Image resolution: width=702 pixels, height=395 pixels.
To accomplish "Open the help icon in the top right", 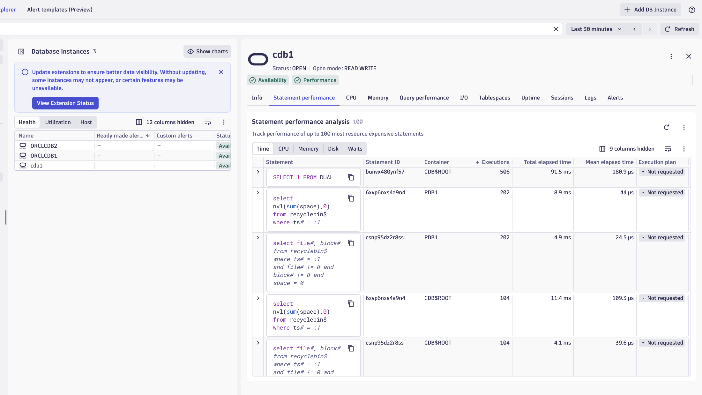I will coord(692,10).
